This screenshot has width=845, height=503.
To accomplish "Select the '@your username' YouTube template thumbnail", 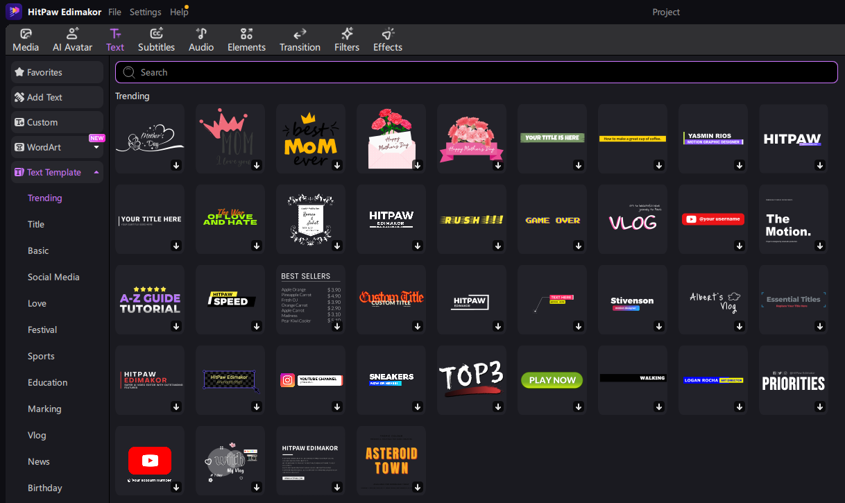I will pyautogui.click(x=713, y=219).
